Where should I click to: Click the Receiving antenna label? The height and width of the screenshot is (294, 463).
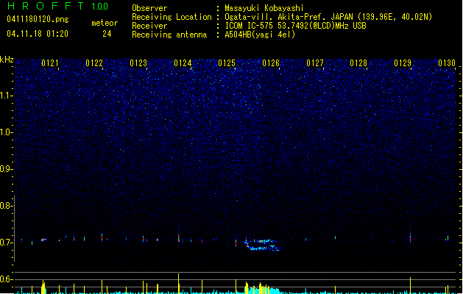(x=169, y=35)
